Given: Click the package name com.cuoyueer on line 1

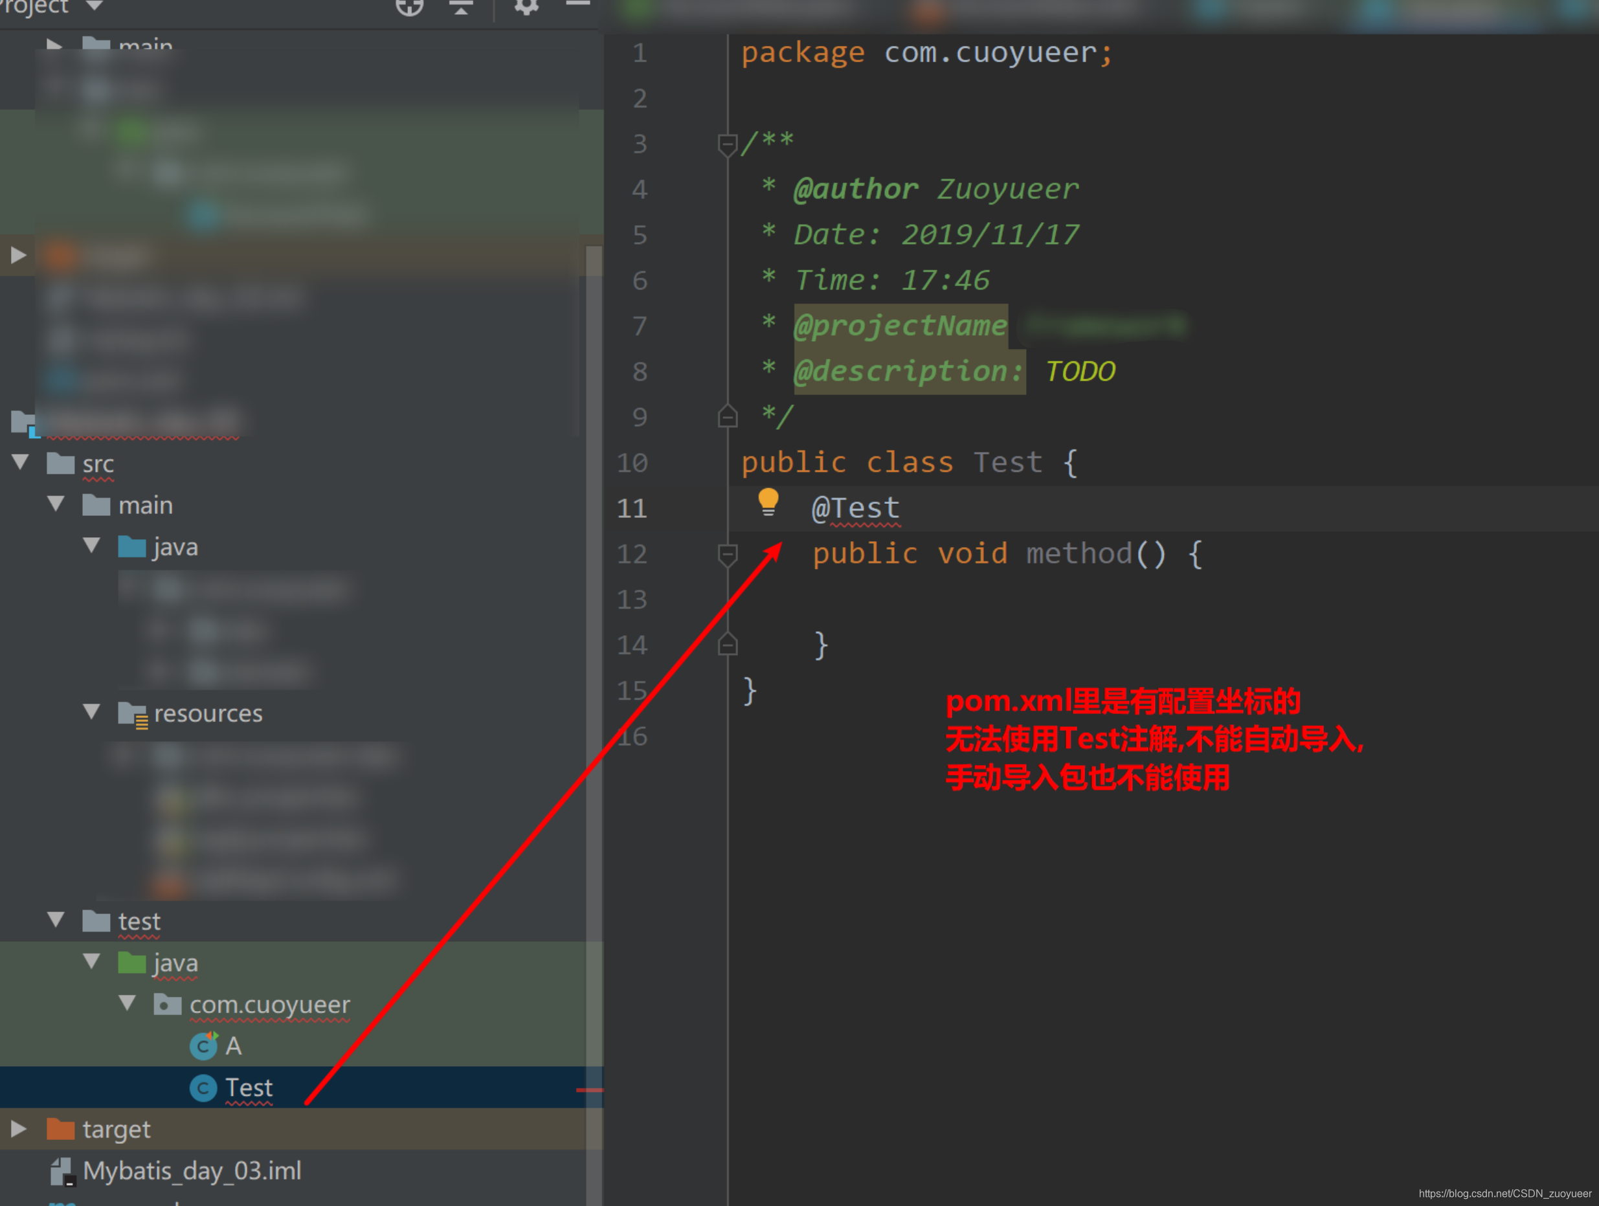Looking at the screenshot, I should tap(990, 53).
